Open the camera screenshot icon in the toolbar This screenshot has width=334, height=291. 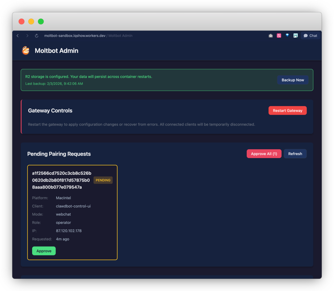point(271,36)
